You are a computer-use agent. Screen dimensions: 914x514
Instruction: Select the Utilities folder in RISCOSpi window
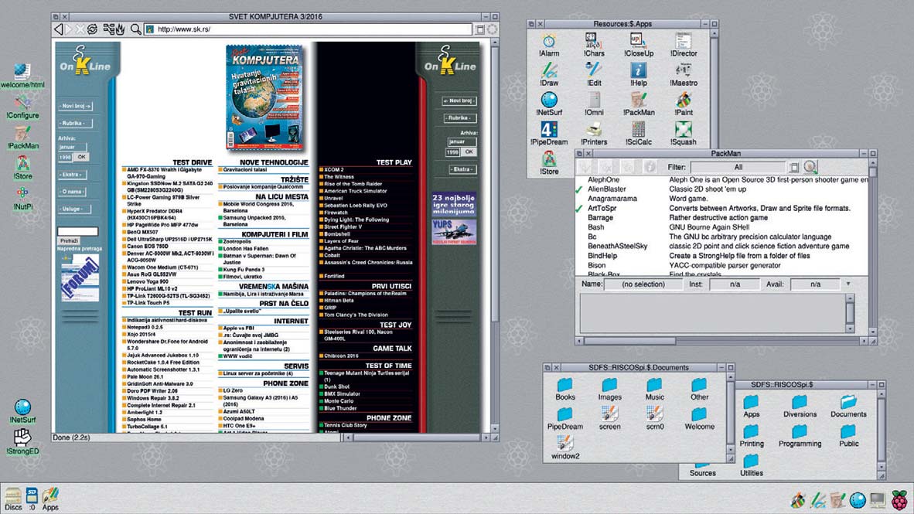[752, 465]
